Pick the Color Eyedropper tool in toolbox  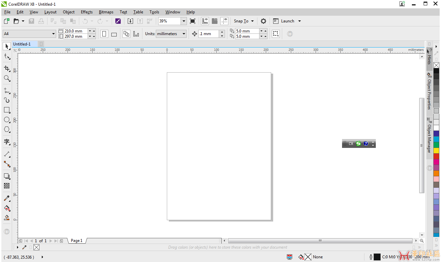[7, 198]
